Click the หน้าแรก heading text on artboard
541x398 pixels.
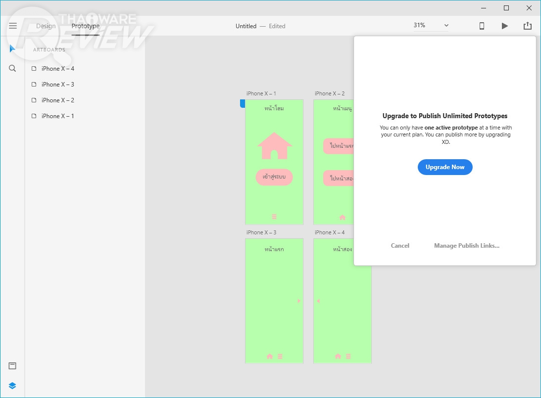coord(274,249)
